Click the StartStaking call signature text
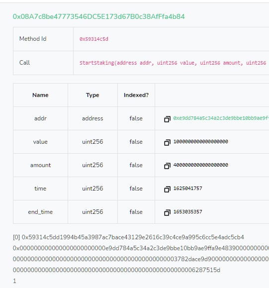The height and width of the screenshot is (288, 269). [x=173, y=63]
